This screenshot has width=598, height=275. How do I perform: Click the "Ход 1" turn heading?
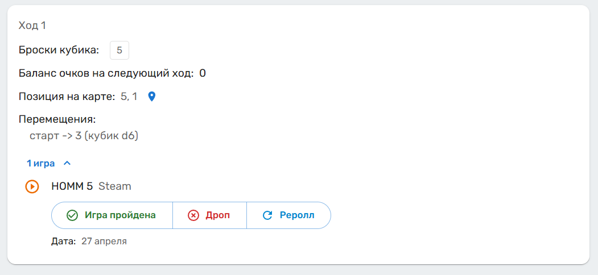[32, 26]
